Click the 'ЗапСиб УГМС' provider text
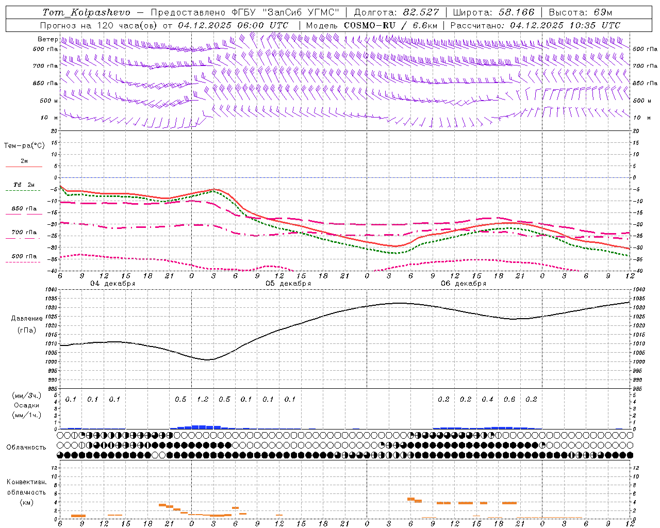This screenshot has height=528, width=660. pos(301,12)
